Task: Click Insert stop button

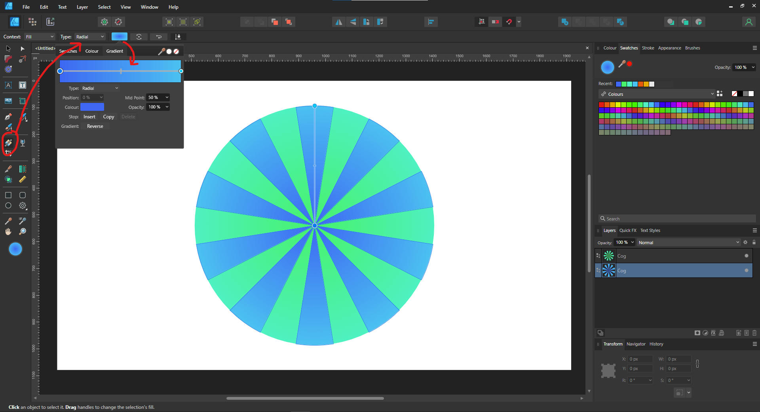Action: pos(89,117)
